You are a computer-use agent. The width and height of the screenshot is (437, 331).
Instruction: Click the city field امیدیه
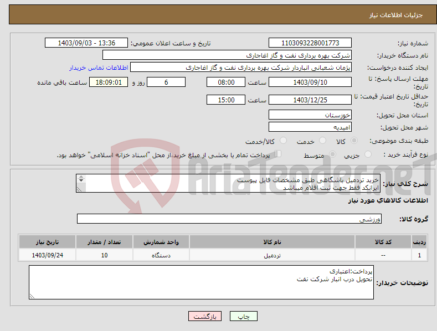(x=310, y=127)
